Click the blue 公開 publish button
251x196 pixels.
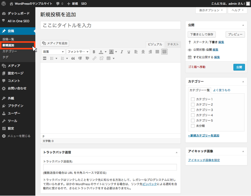coord(239,67)
